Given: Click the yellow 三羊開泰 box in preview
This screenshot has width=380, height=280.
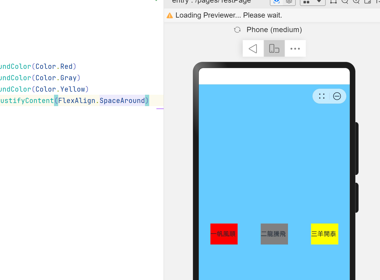Looking at the screenshot, I should pyautogui.click(x=324, y=234).
